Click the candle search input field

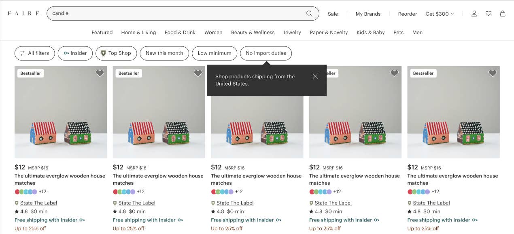[178, 14]
